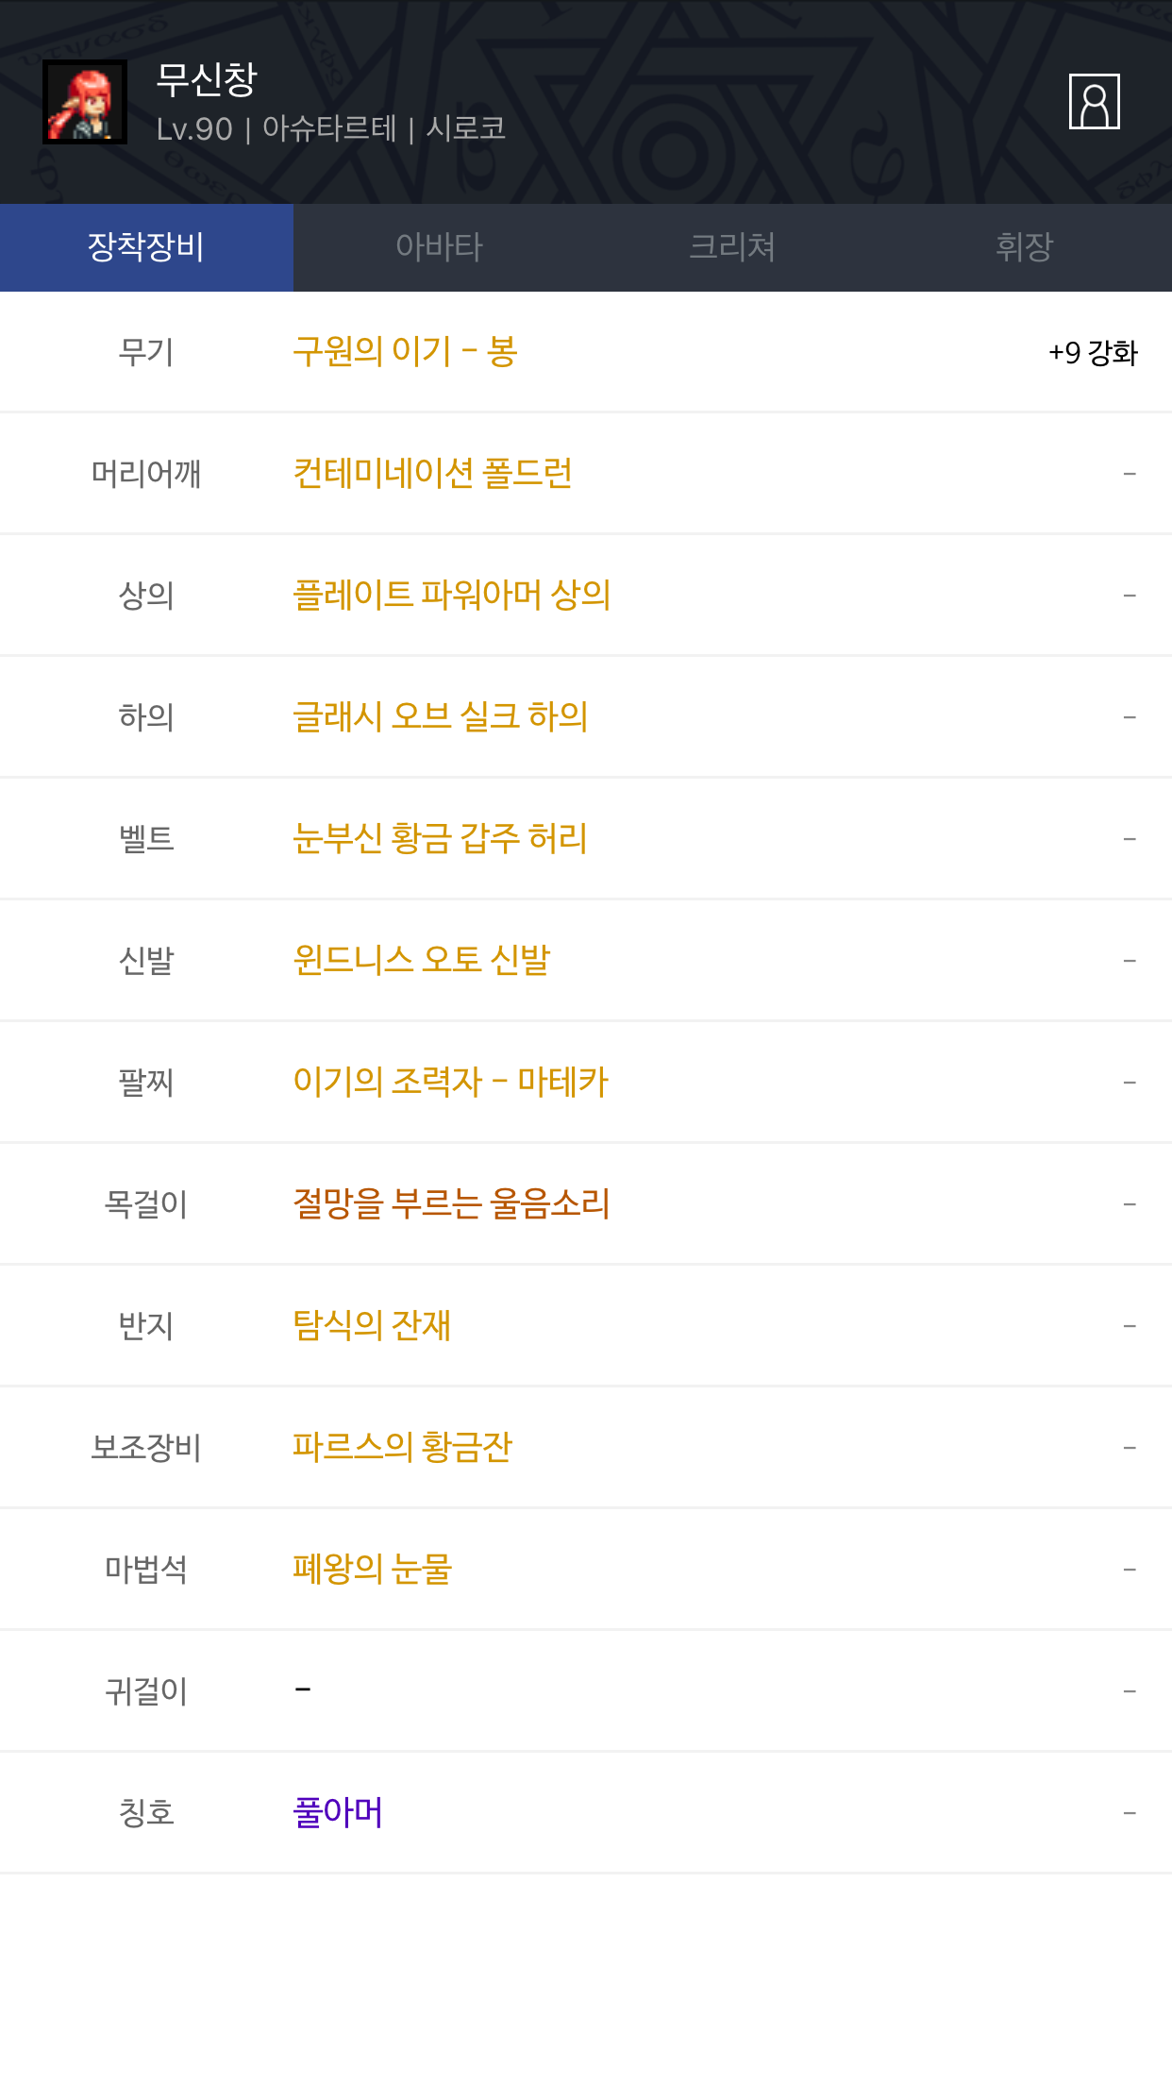Viewport: 1172px width, 2084px height.
Task: Open the 아바타 tab
Action: coord(439,247)
